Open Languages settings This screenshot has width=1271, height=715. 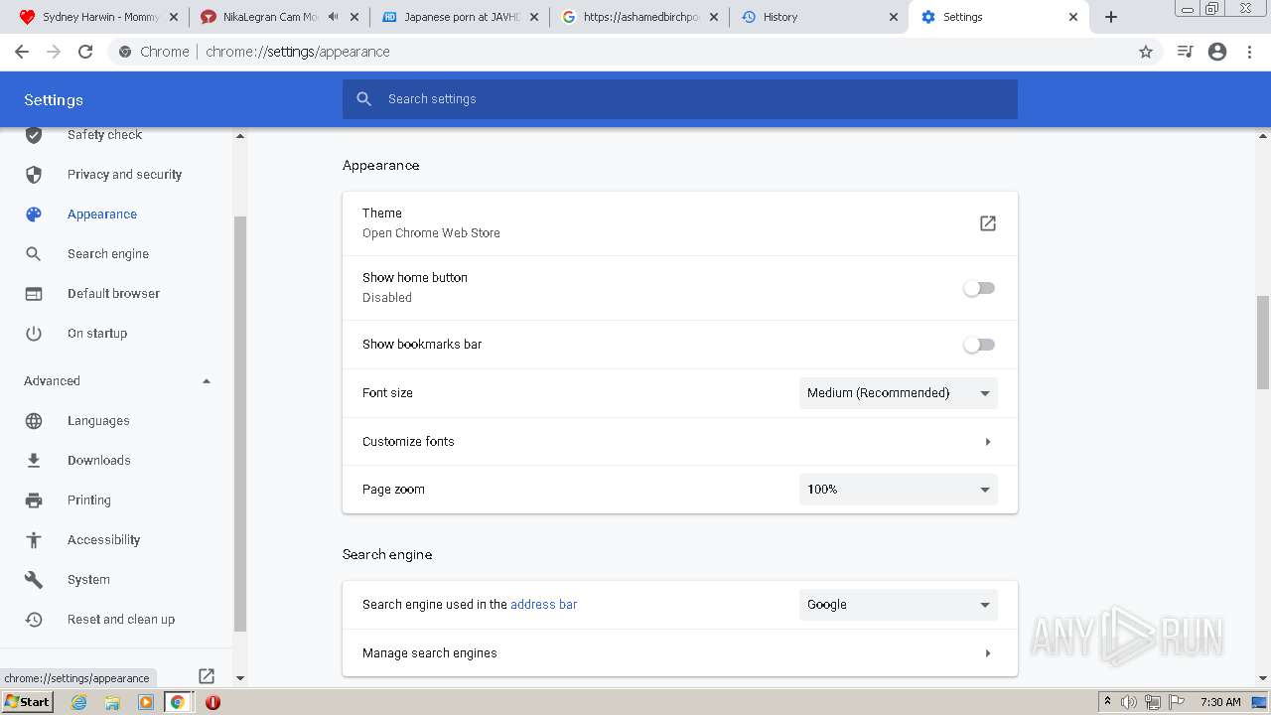pos(98,421)
